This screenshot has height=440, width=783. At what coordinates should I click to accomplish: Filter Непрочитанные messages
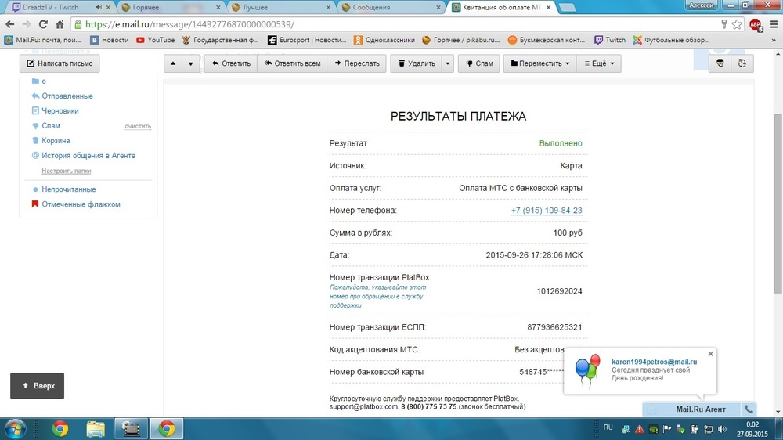68,189
